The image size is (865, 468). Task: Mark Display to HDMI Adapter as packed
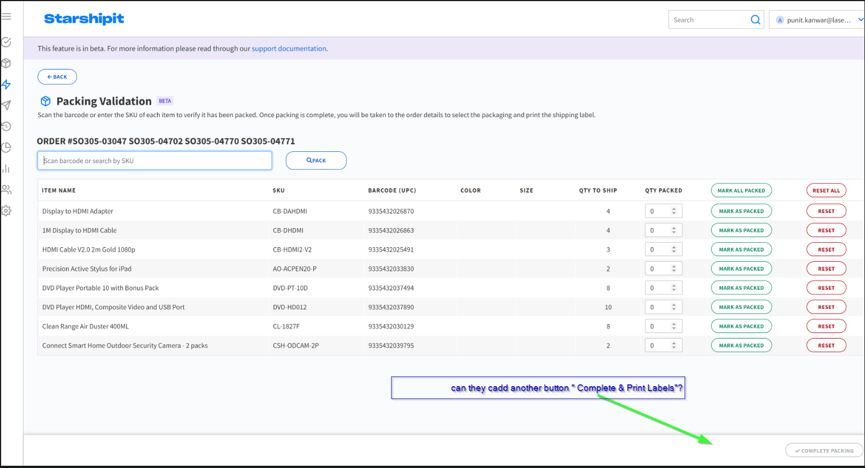click(741, 211)
